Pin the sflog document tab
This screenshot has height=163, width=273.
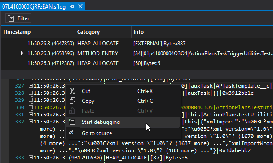[72, 7]
